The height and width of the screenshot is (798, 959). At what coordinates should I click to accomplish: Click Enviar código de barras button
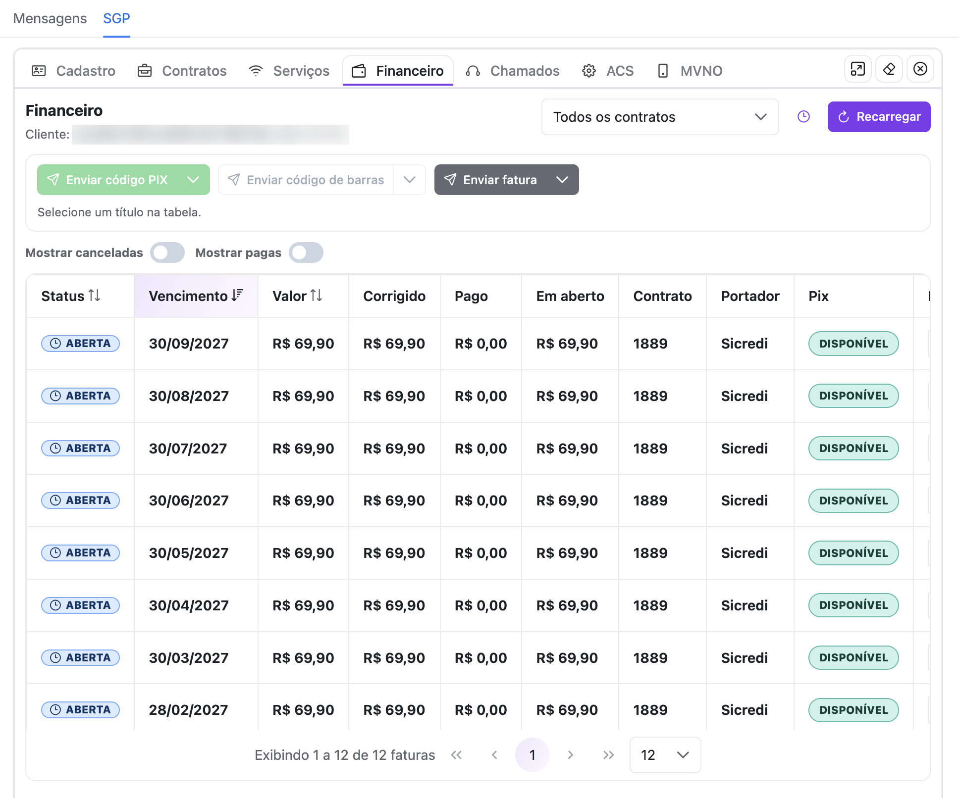click(x=306, y=180)
